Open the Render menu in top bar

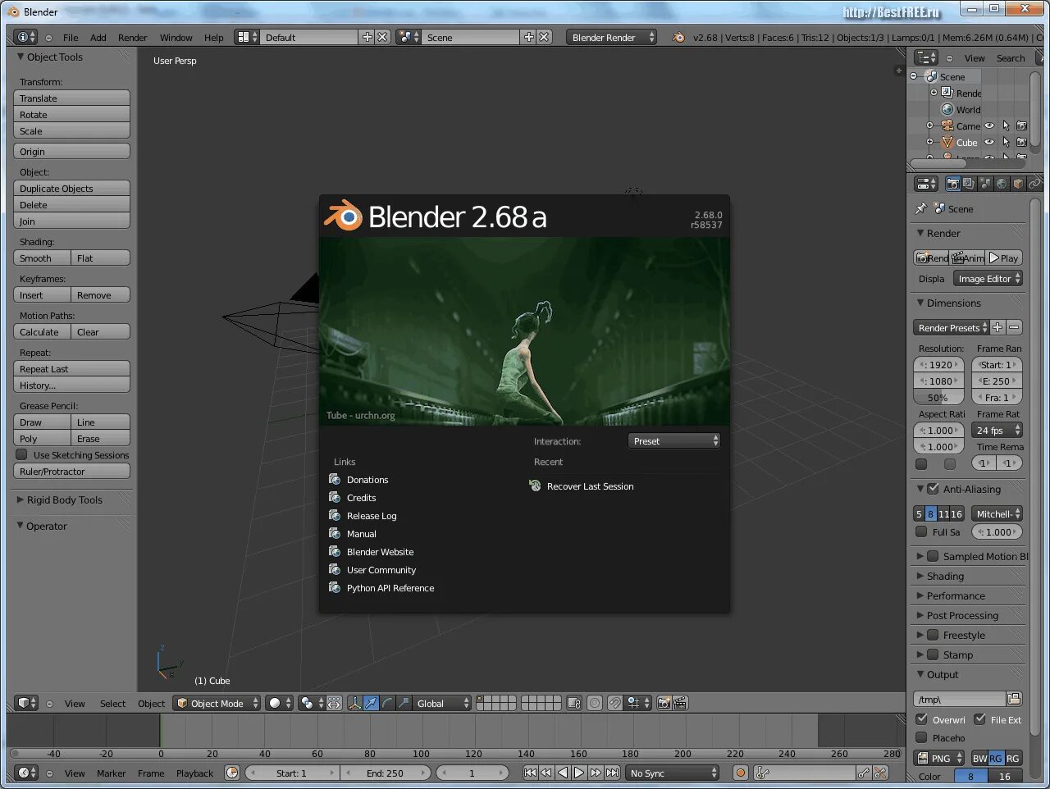tap(132, 38)
